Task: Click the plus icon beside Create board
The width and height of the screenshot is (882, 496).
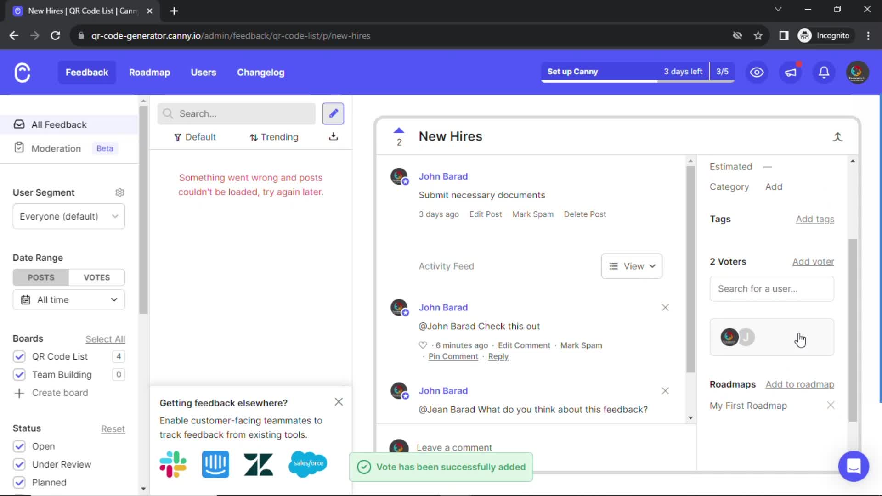Action: coord(19,393)
